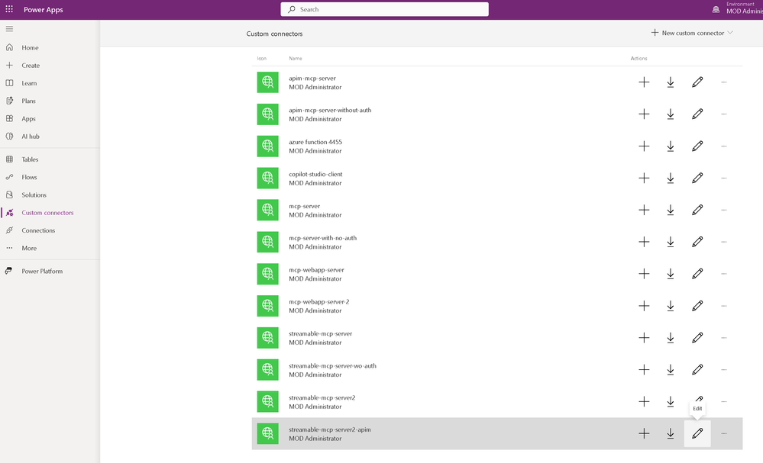The image size is (763, 463).
Task: Create connection for streamable-mcp-server2-apim
Action: click(x=644, y=433)
